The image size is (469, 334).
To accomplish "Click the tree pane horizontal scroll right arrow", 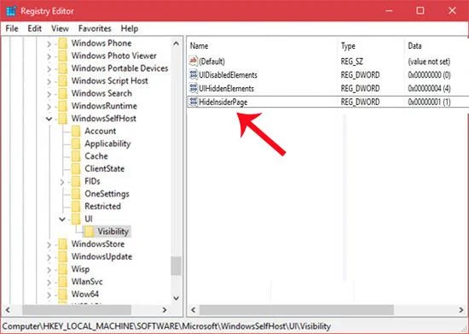I will coord(165,310).
